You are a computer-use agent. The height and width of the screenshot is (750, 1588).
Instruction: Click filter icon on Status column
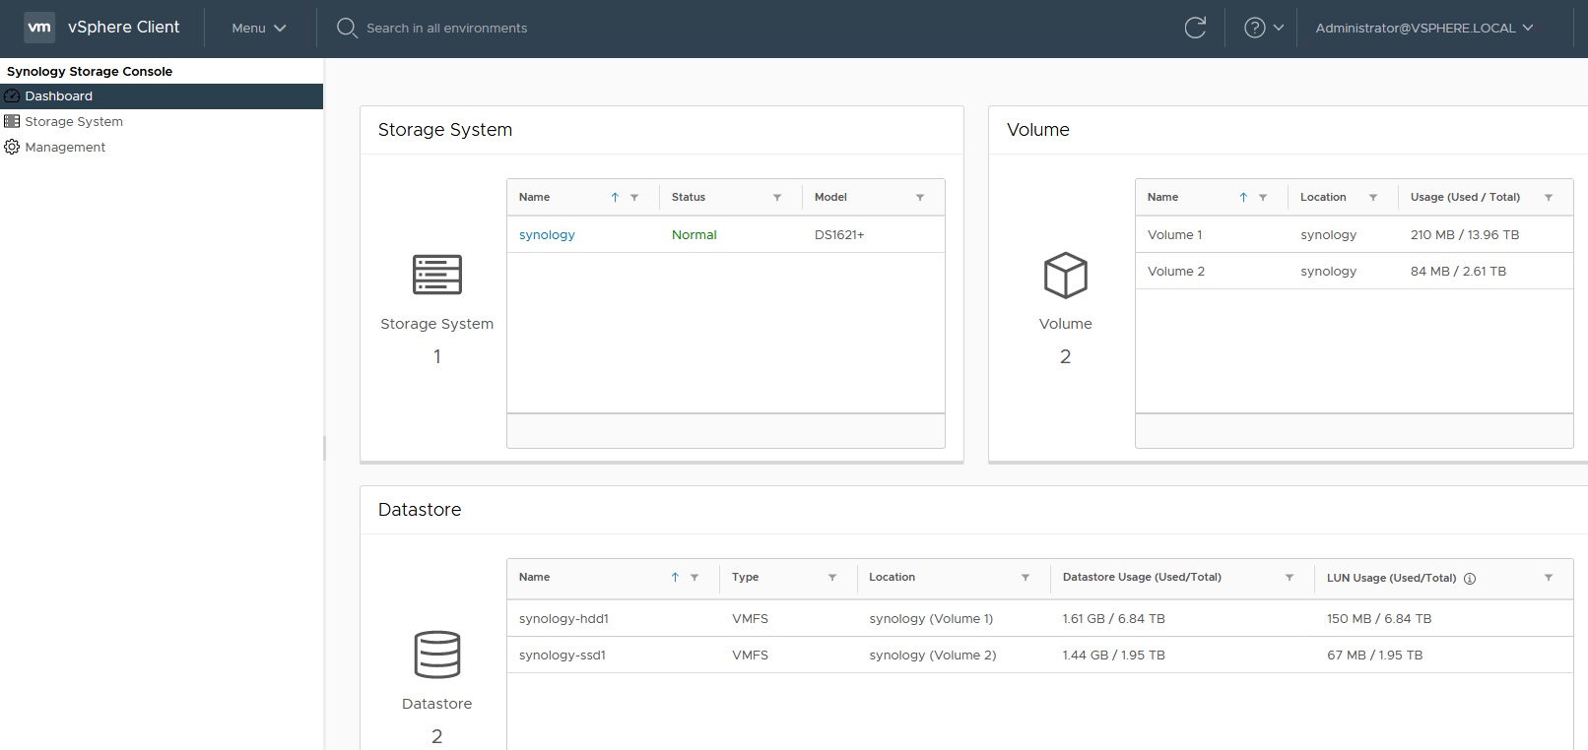point(777,198)
